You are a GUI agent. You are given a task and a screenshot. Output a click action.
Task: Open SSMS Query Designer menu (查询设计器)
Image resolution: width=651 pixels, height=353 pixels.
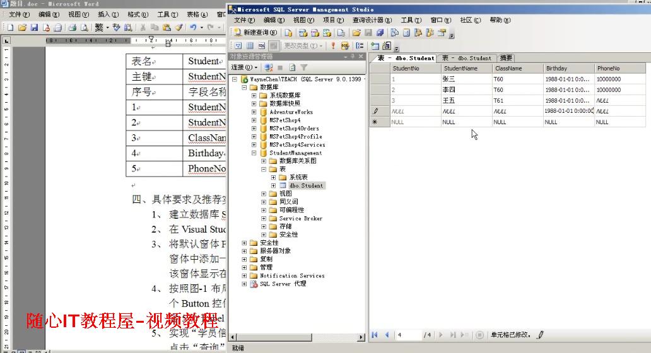(372, 20)
